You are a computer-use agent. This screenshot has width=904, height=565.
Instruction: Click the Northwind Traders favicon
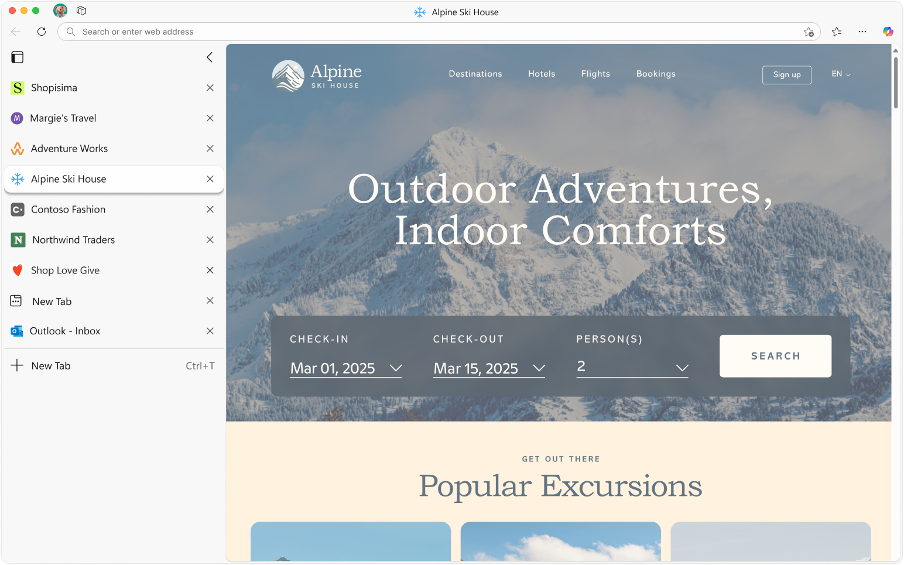[x=18, y=240]
